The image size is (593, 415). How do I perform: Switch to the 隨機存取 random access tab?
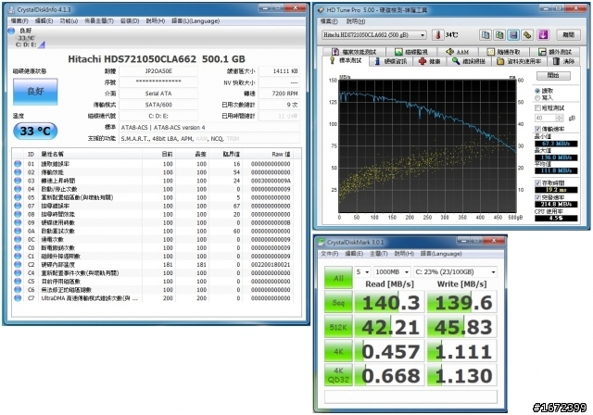coord(503,52)
